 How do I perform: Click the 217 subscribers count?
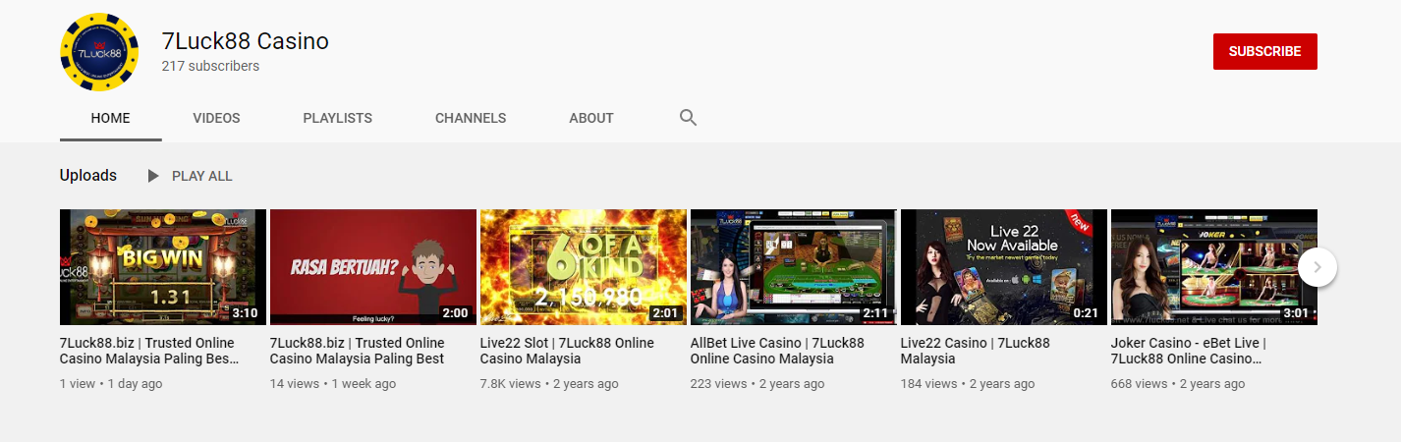[x=211, y=66]
